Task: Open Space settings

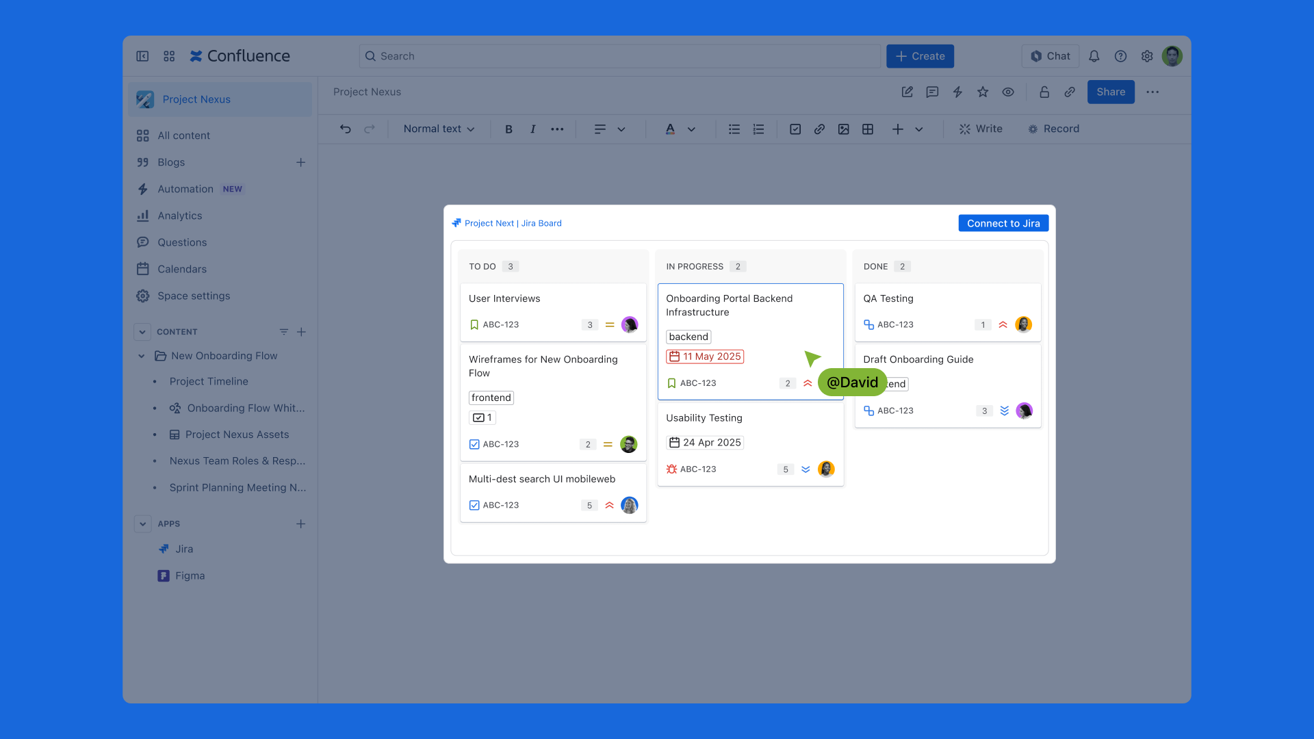Action: coord(194,296)
